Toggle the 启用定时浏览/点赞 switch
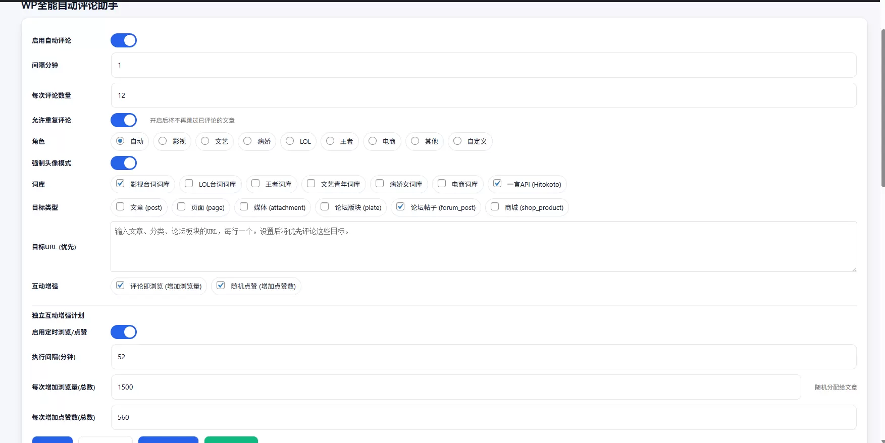885x443 pixels. (x=124, y=332)
